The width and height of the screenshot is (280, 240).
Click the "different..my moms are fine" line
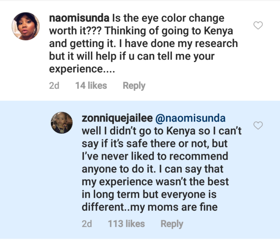click(149, 206)
